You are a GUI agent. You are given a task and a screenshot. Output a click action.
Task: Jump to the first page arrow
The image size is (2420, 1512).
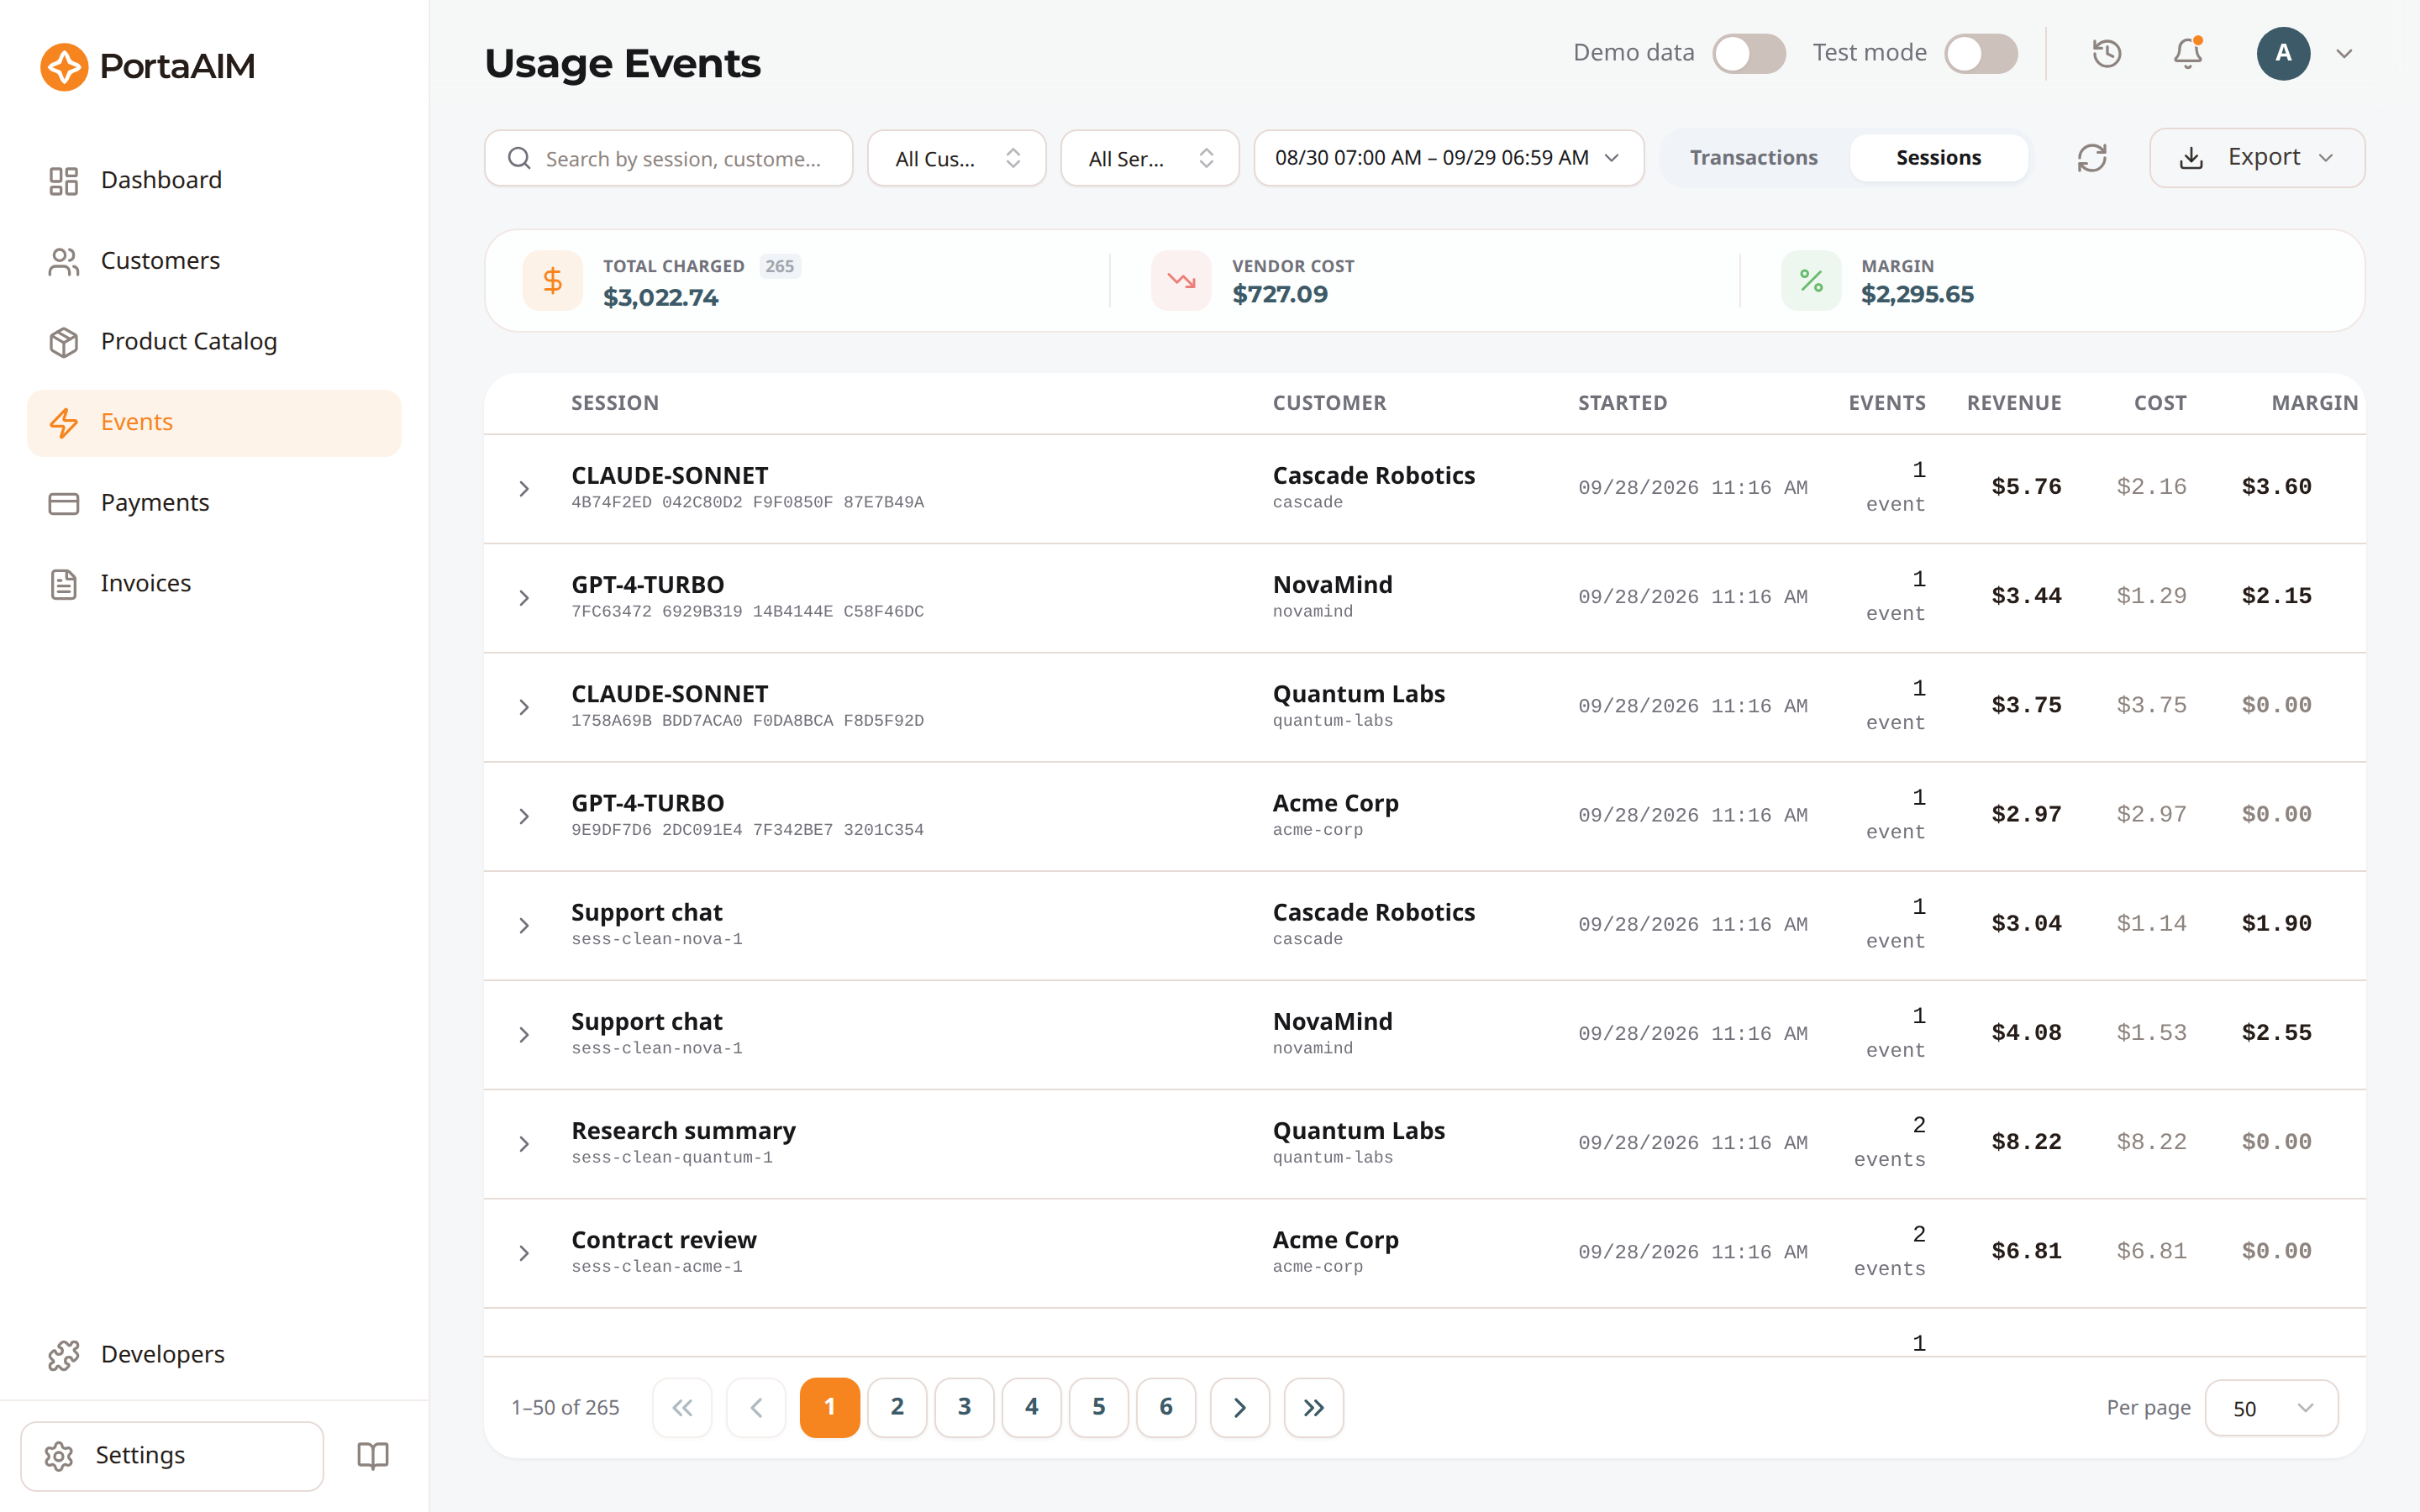(682, 1407)
